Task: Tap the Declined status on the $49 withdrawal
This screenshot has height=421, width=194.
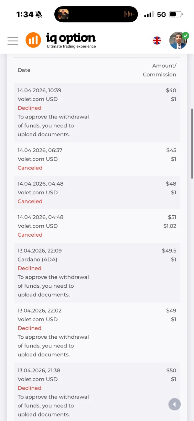Action: point(29,328)
